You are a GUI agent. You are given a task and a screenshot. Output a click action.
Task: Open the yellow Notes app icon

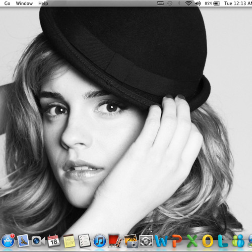(69, 241)
